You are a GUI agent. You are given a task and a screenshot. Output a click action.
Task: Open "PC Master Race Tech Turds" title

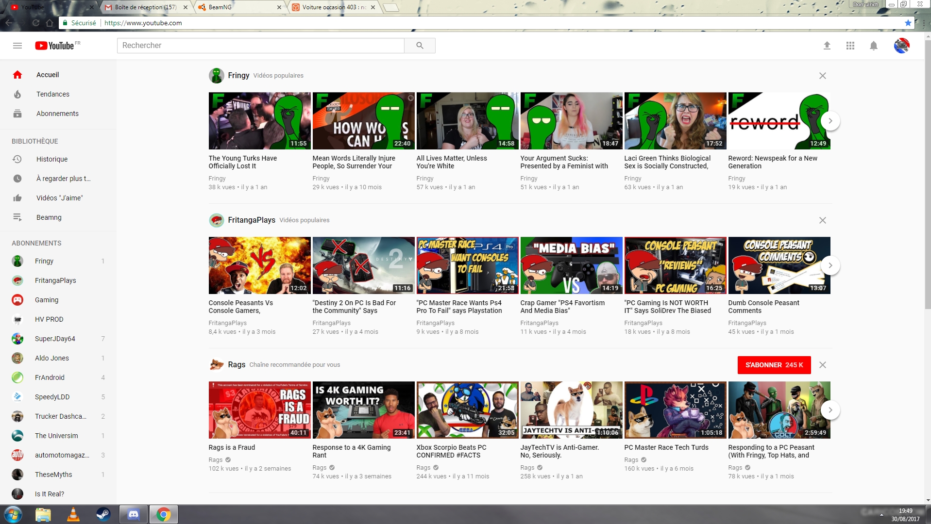pos(666,447)
